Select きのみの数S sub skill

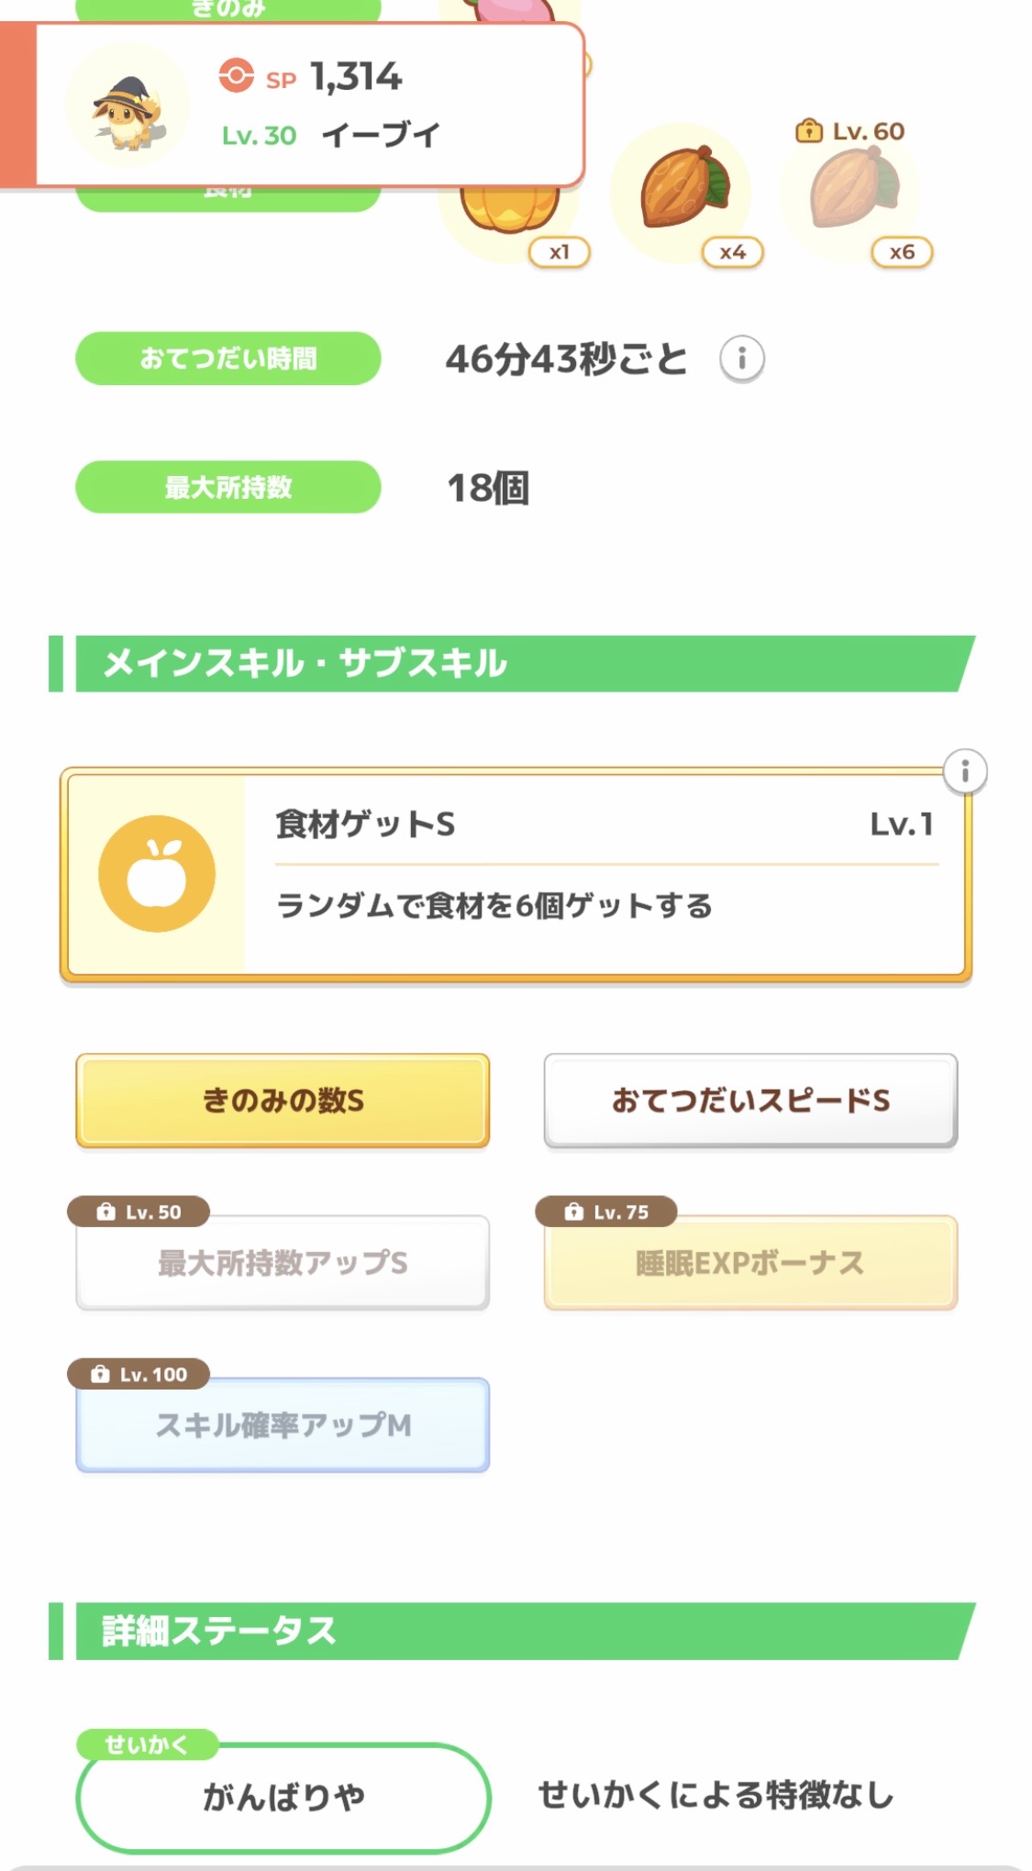283,1100
